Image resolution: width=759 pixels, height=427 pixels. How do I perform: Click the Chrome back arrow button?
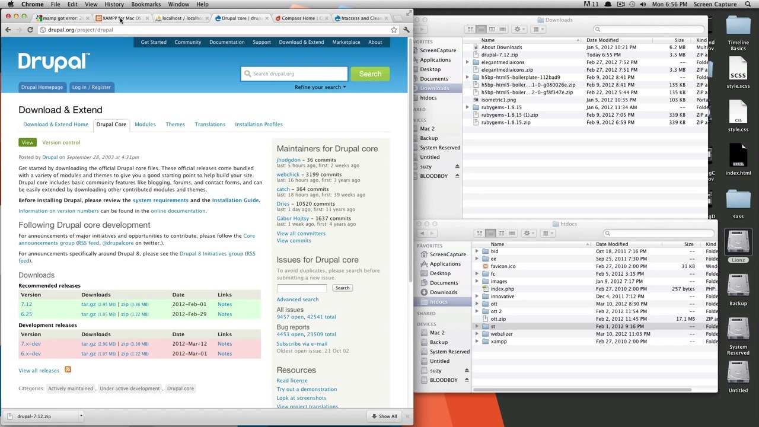[8, 30]
